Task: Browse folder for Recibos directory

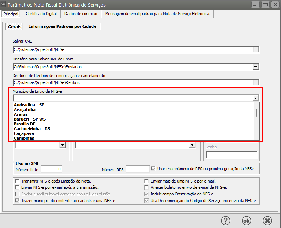Action: pos(256,82)
